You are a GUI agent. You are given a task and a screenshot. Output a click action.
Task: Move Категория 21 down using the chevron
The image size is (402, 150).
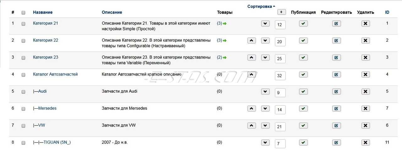coord(265,23)
